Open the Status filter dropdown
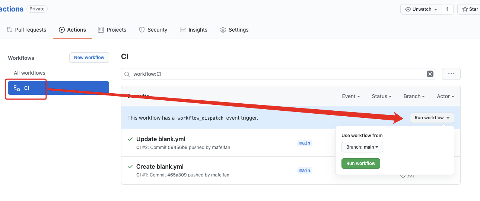480x201 pixels. pos(382,96)
